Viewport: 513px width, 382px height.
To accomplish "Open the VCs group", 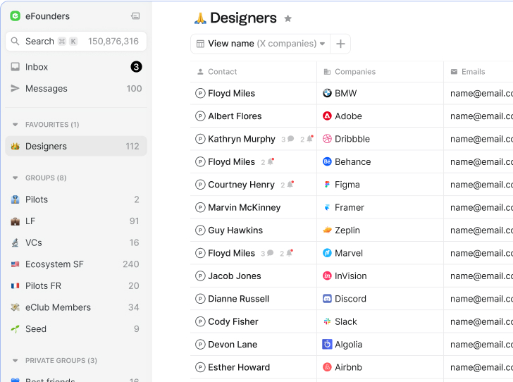I will [76, 242].
